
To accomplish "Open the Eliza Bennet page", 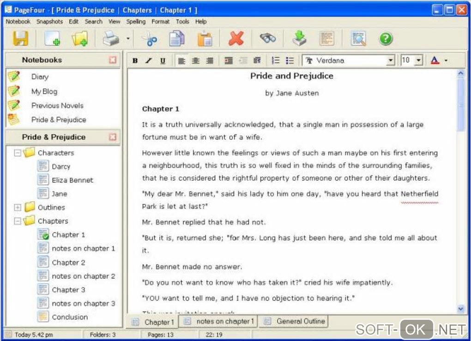I will [x=72, y=180].
